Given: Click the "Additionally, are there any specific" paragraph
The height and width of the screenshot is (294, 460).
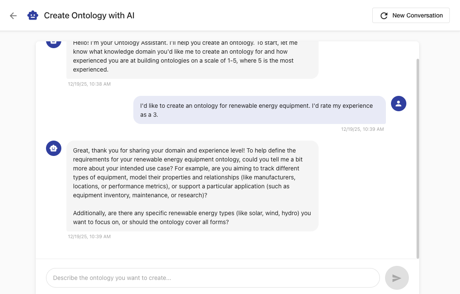Looking at the screenshot, I should click(192, 217).
